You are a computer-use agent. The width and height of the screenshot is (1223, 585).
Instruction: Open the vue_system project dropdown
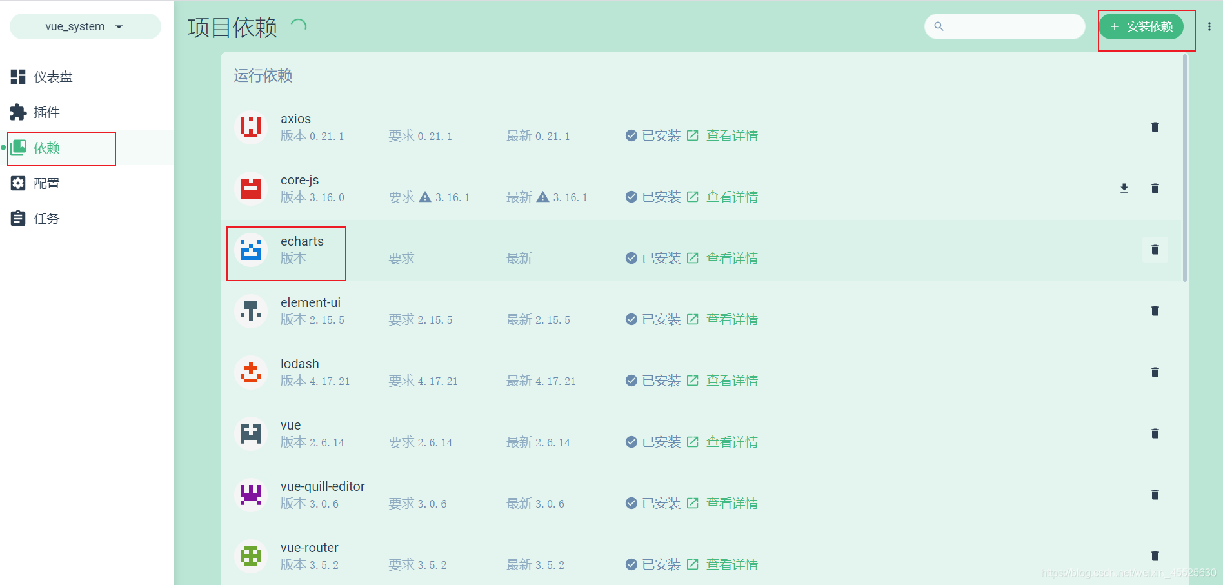pos(85,26)
